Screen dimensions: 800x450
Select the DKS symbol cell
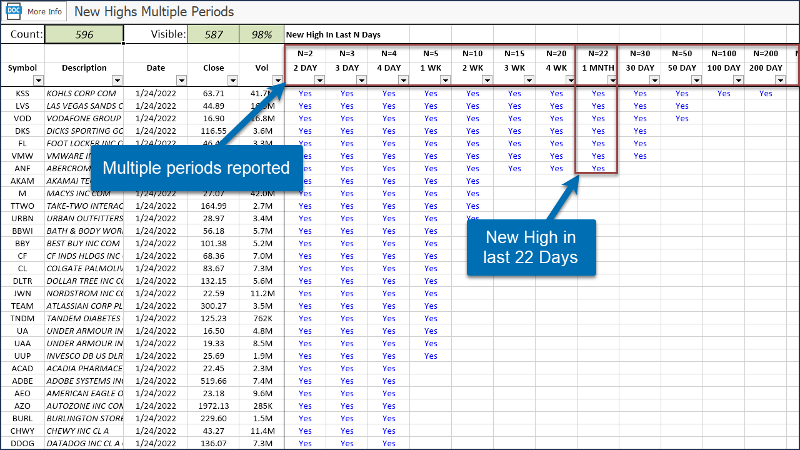[22, 131]
